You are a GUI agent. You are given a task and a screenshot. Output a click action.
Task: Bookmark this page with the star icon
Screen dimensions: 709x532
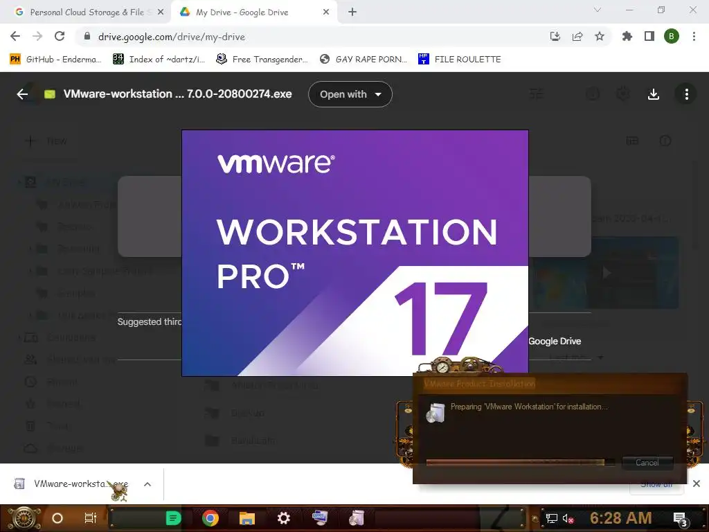coord(600,37)
